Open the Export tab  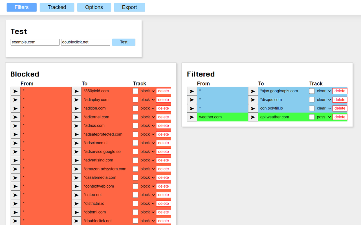[129, 7]
